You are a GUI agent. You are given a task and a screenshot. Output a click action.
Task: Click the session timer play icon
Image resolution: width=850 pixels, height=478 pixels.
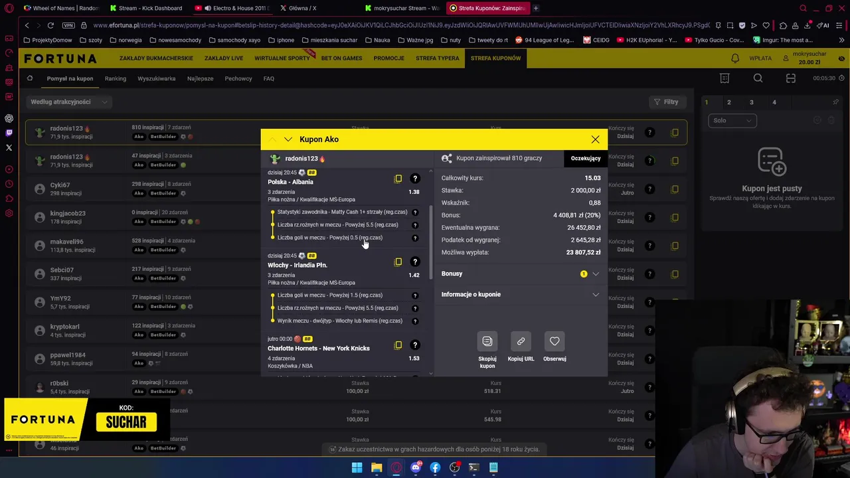tap(841, 78)
